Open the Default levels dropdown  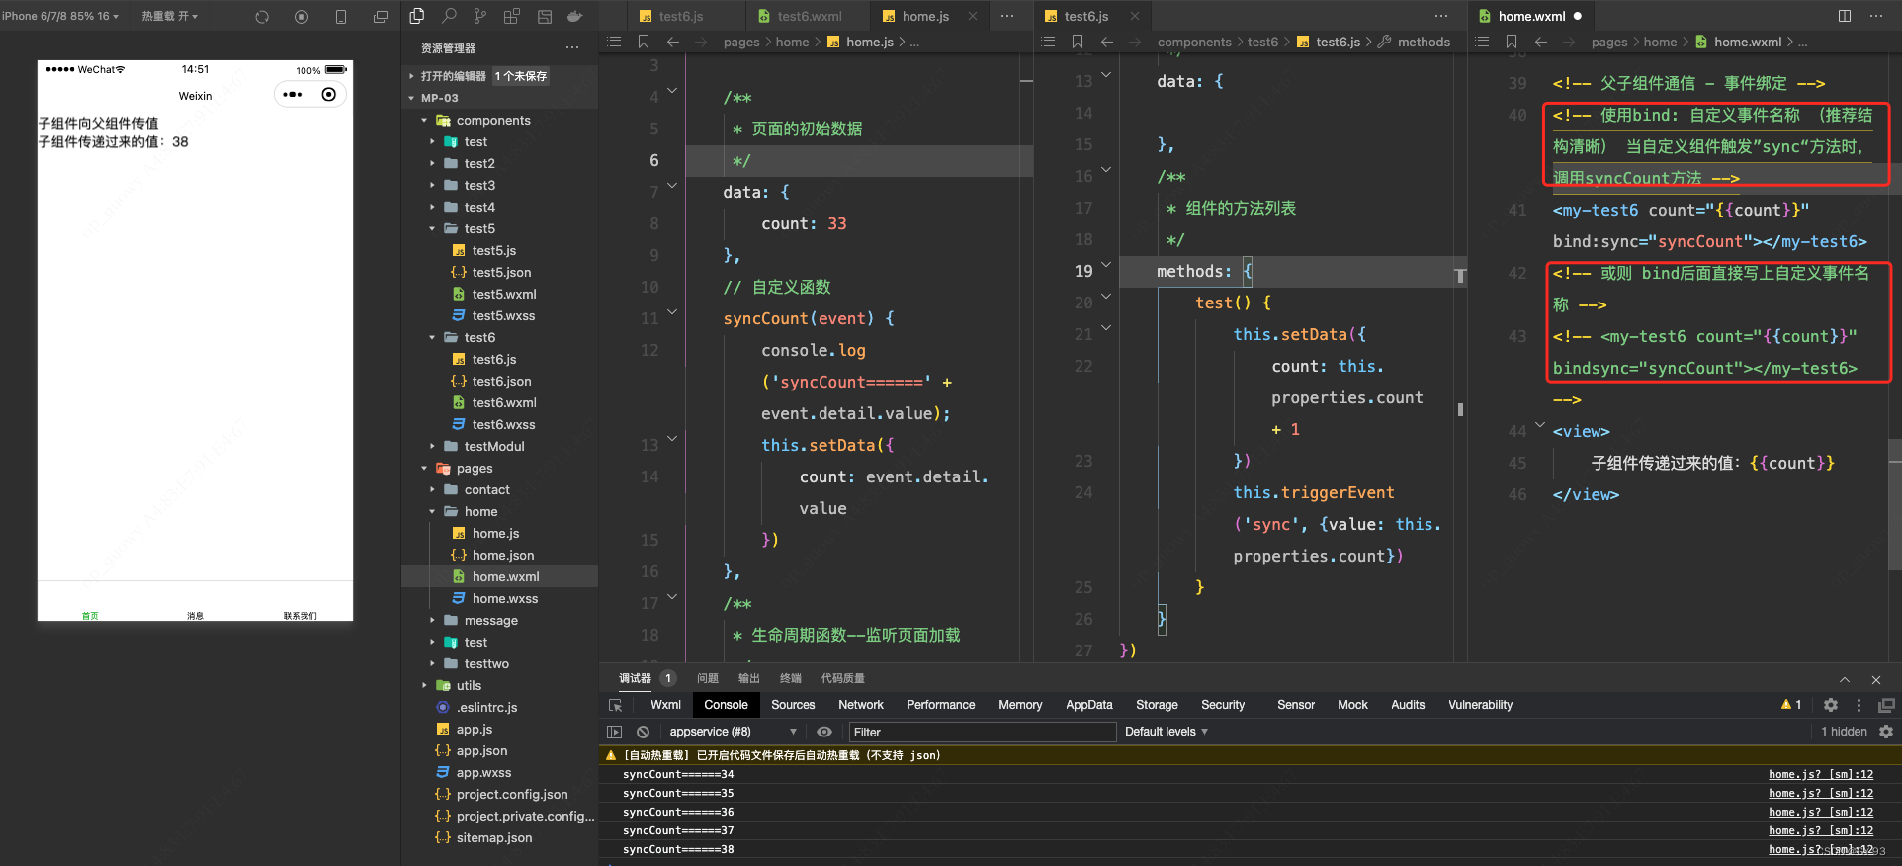point(1167,732)
